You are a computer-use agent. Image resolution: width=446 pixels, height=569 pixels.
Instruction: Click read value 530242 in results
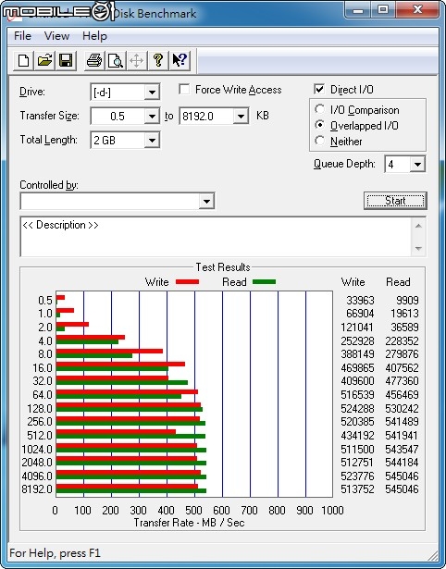tap(403, 409)
